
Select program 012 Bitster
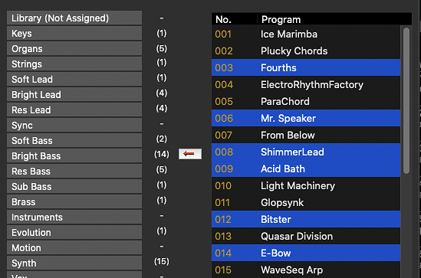pos(306,219)
